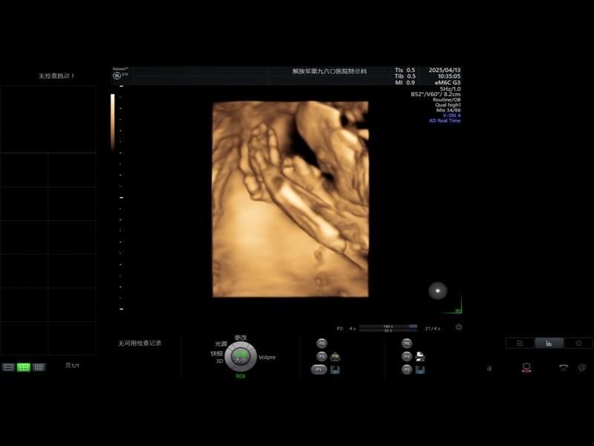594x446 pixels.
Task: Click the P3 button beside the inbox icon
Action: pos(322,357)
